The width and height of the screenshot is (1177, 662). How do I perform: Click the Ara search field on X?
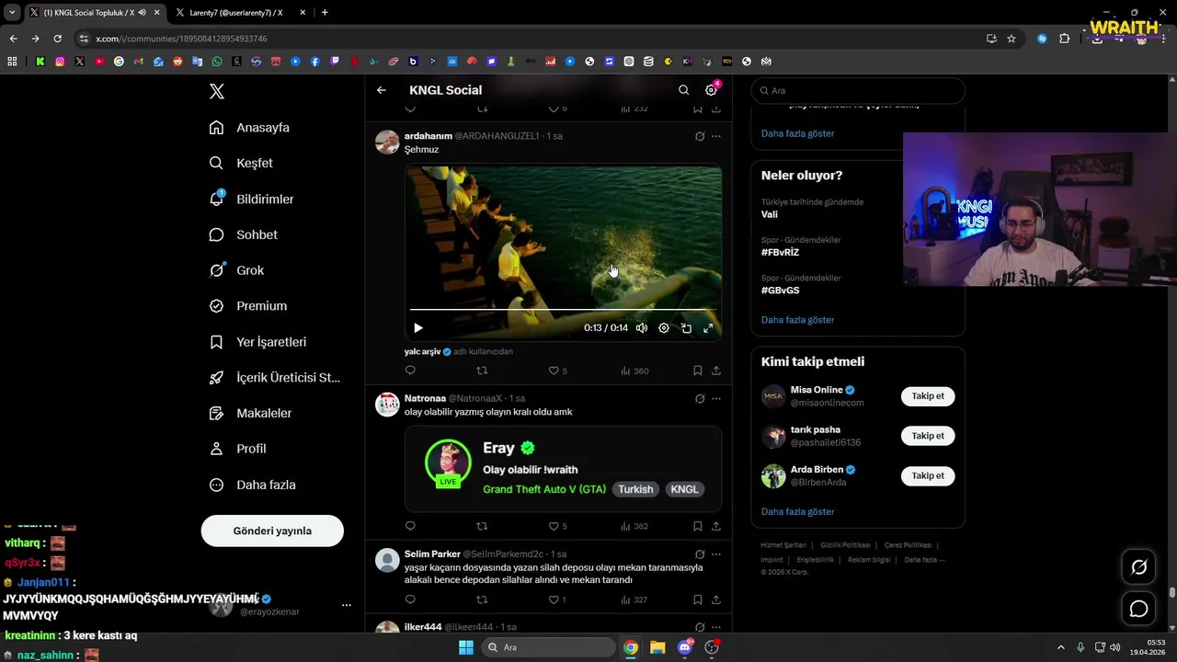click(x=858, y=91)
